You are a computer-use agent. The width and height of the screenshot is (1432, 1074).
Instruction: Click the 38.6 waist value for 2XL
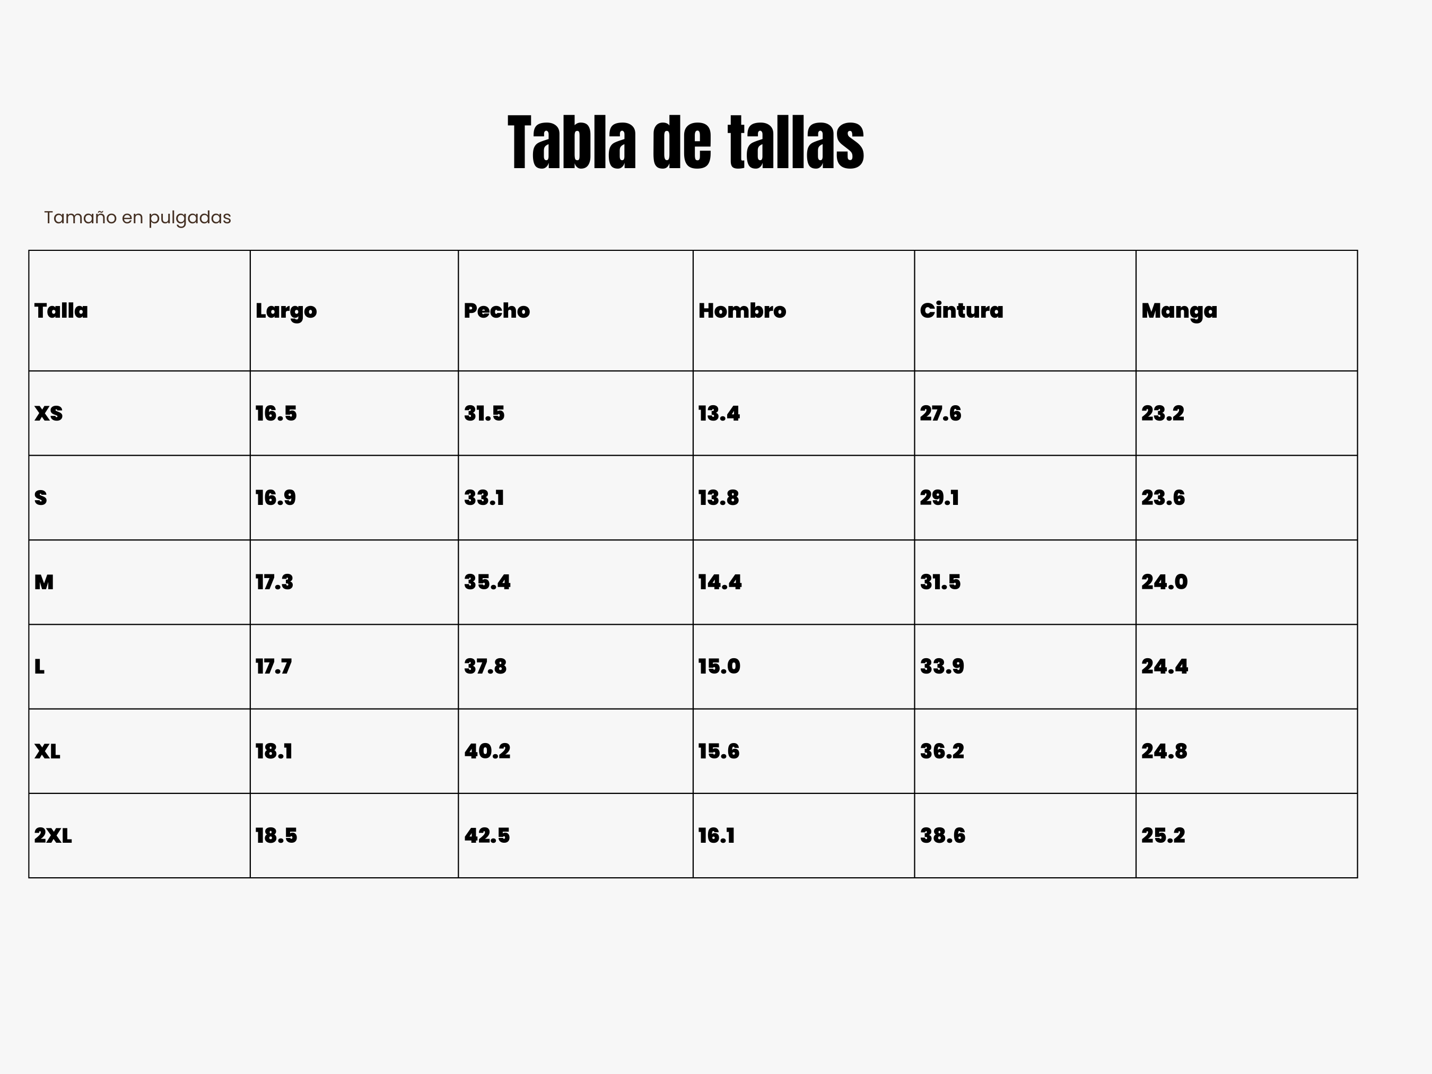click(x=942, y=836)
